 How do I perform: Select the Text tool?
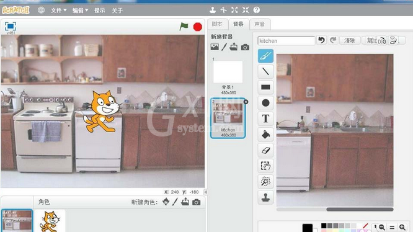pos(265,118)
